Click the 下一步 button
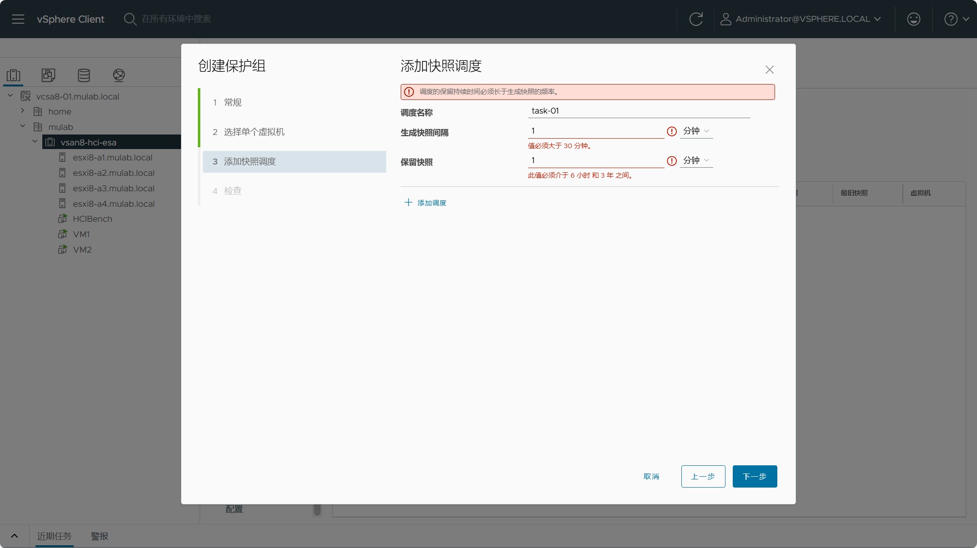The width and height of the screenshot is (977, 548). [755, 476]
